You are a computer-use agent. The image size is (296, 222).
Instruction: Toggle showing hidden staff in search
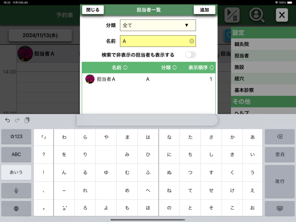pos(190,55)
